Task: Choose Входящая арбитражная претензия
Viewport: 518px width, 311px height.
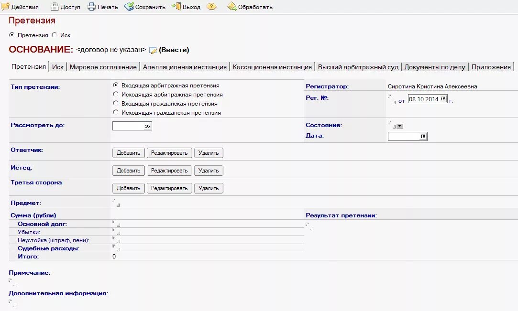Action: pos(115,85)
